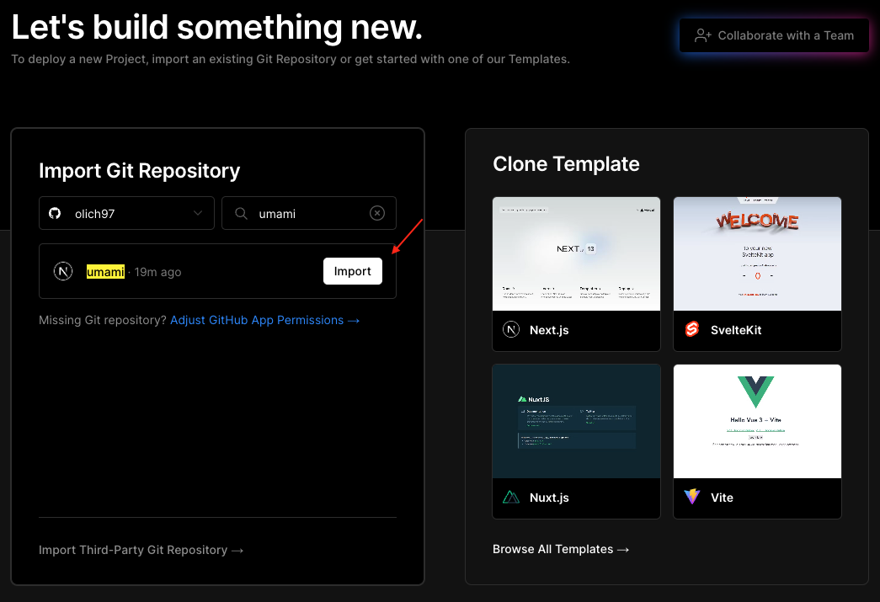Screen dimensions: 880x602
Task: Click the Import button for umami
Action: (353, 271)
